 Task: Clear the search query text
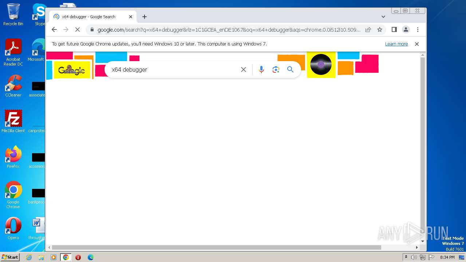pyautogui.click(x=244, y=70)
